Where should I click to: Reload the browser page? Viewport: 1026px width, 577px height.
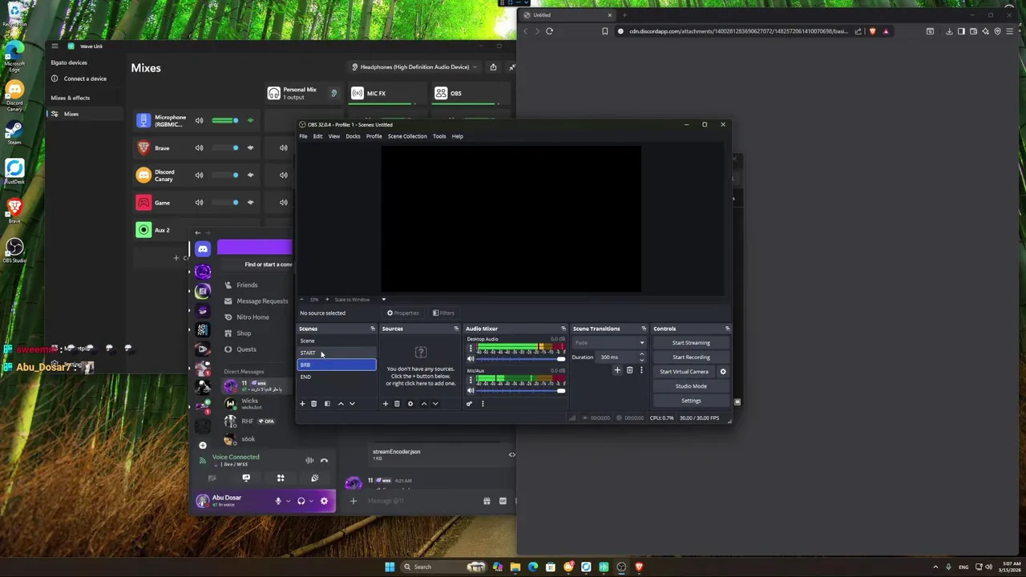pyautogui.click(x=549, y=31)
